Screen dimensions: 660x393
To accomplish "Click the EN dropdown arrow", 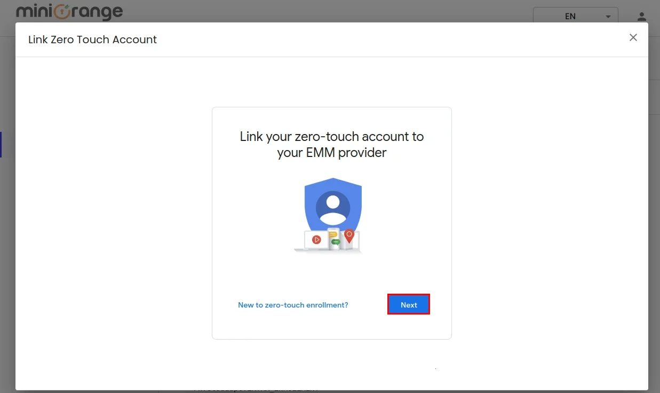I will (608, 17).
